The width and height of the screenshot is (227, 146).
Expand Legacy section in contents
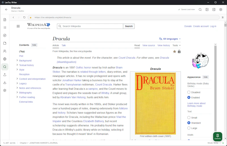click(x=17, y=83)
